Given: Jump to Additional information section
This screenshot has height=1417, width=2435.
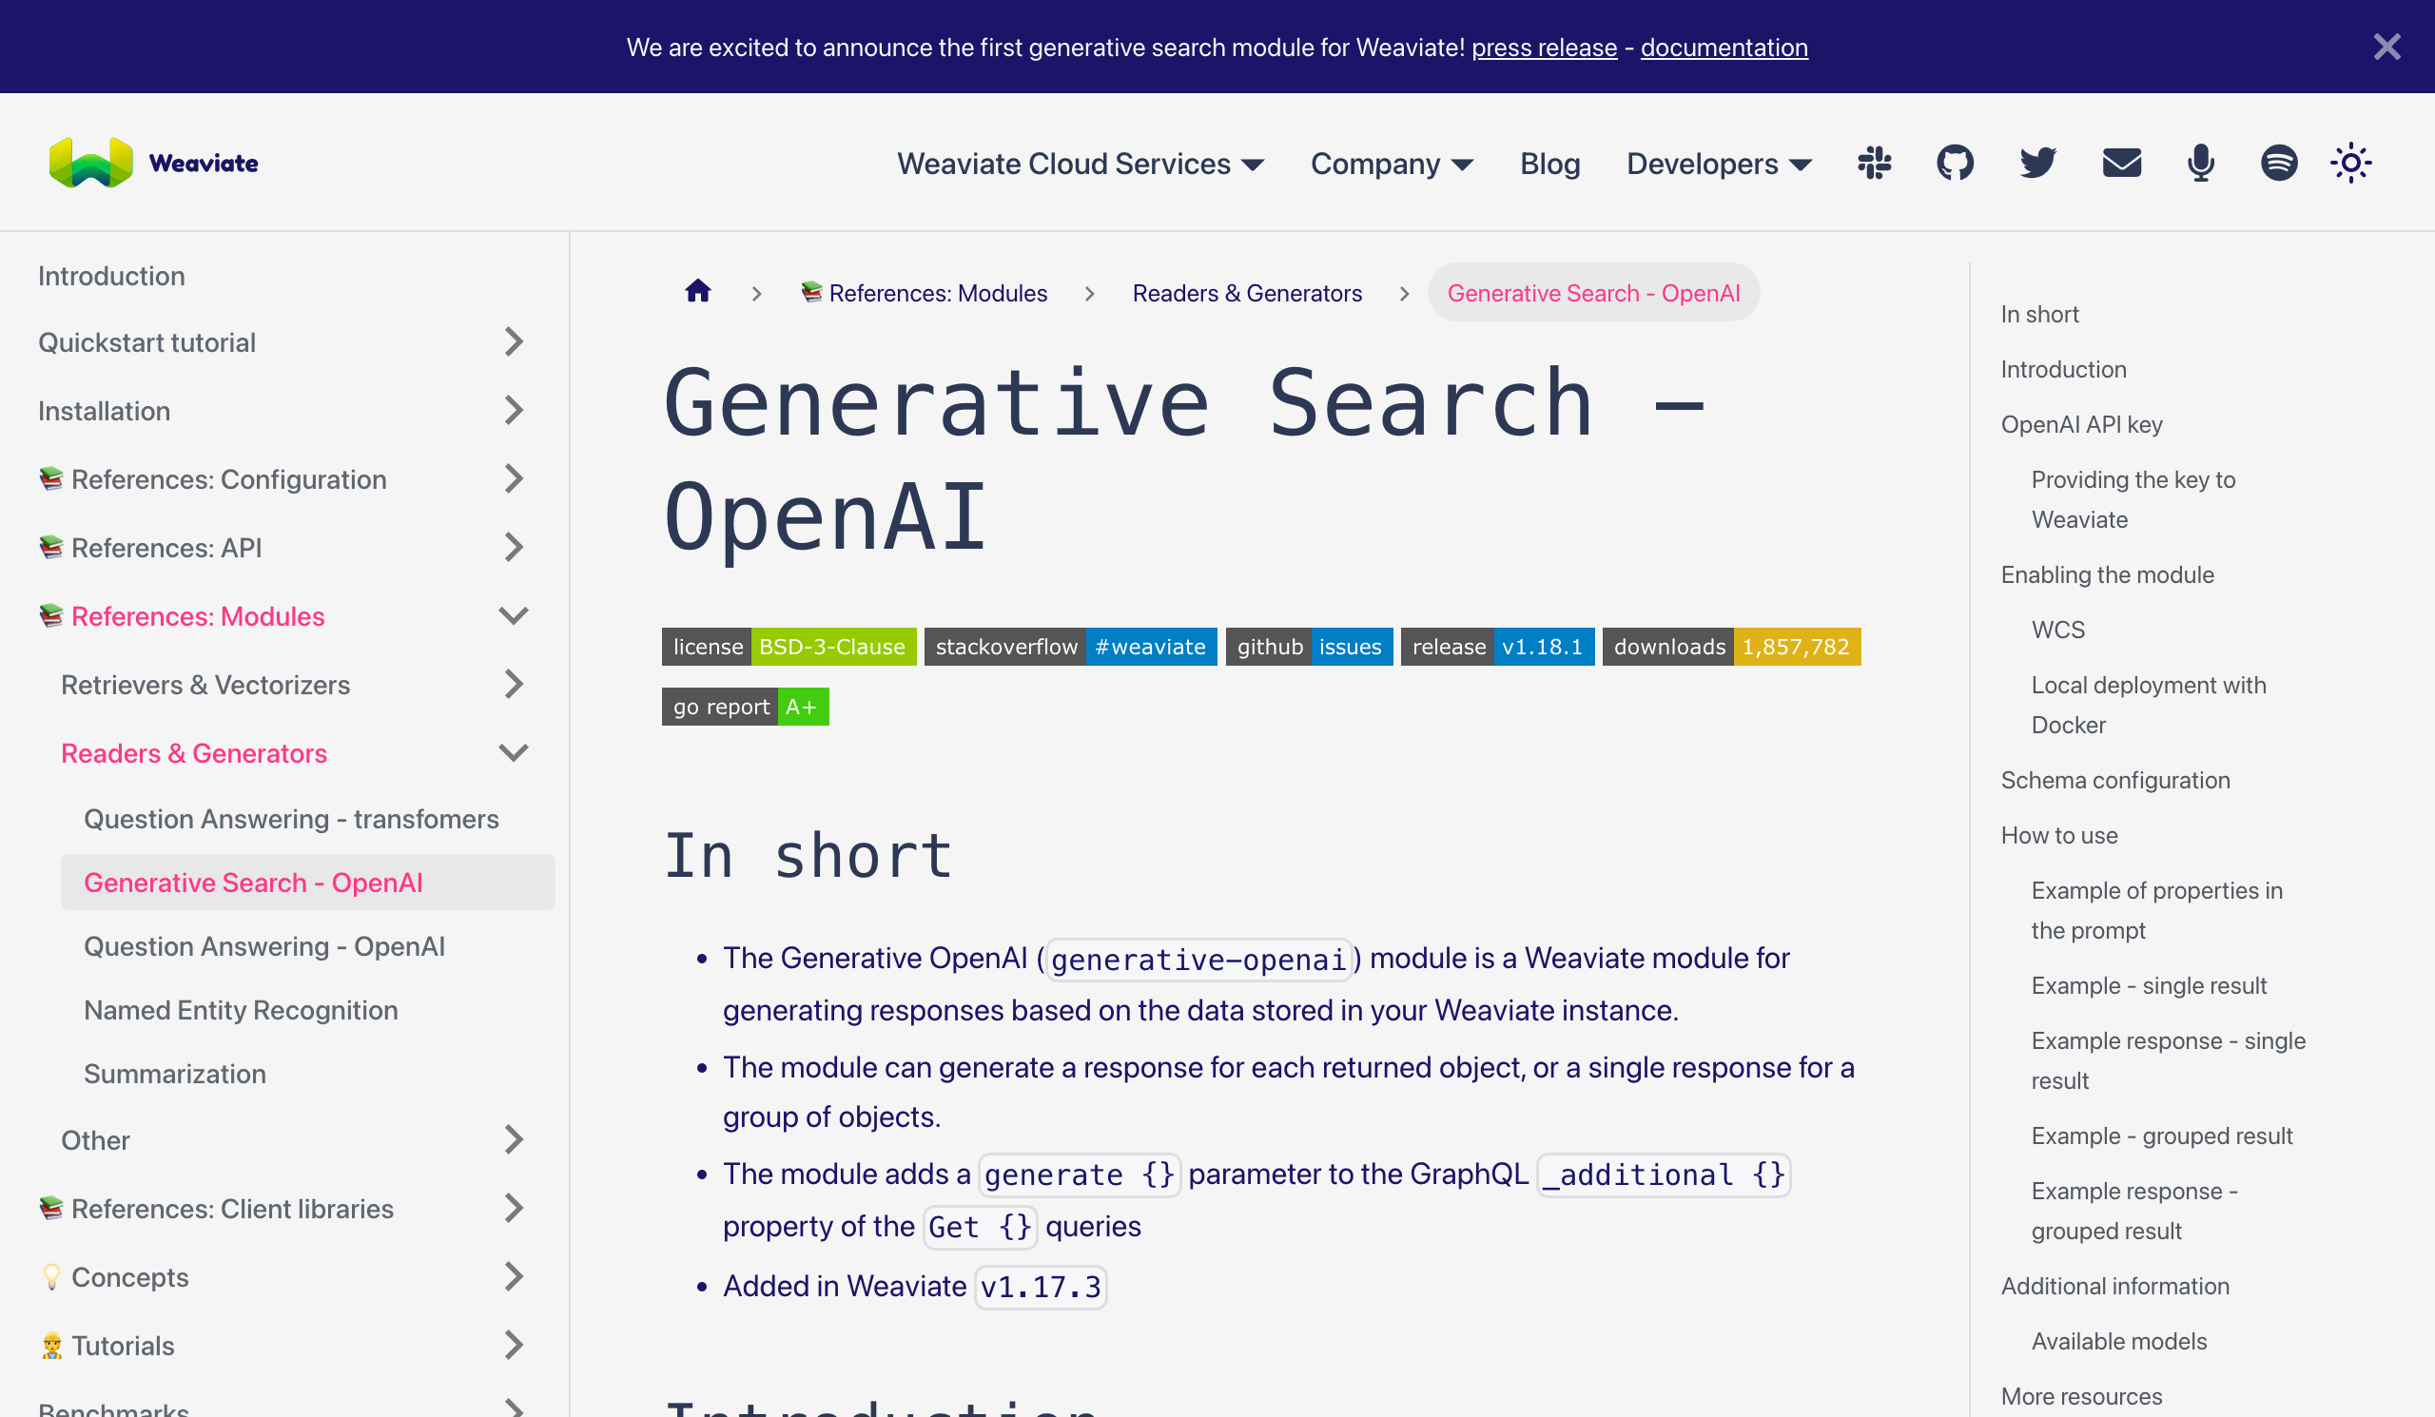Looking at the screenshot, I should (2115, 1287).
